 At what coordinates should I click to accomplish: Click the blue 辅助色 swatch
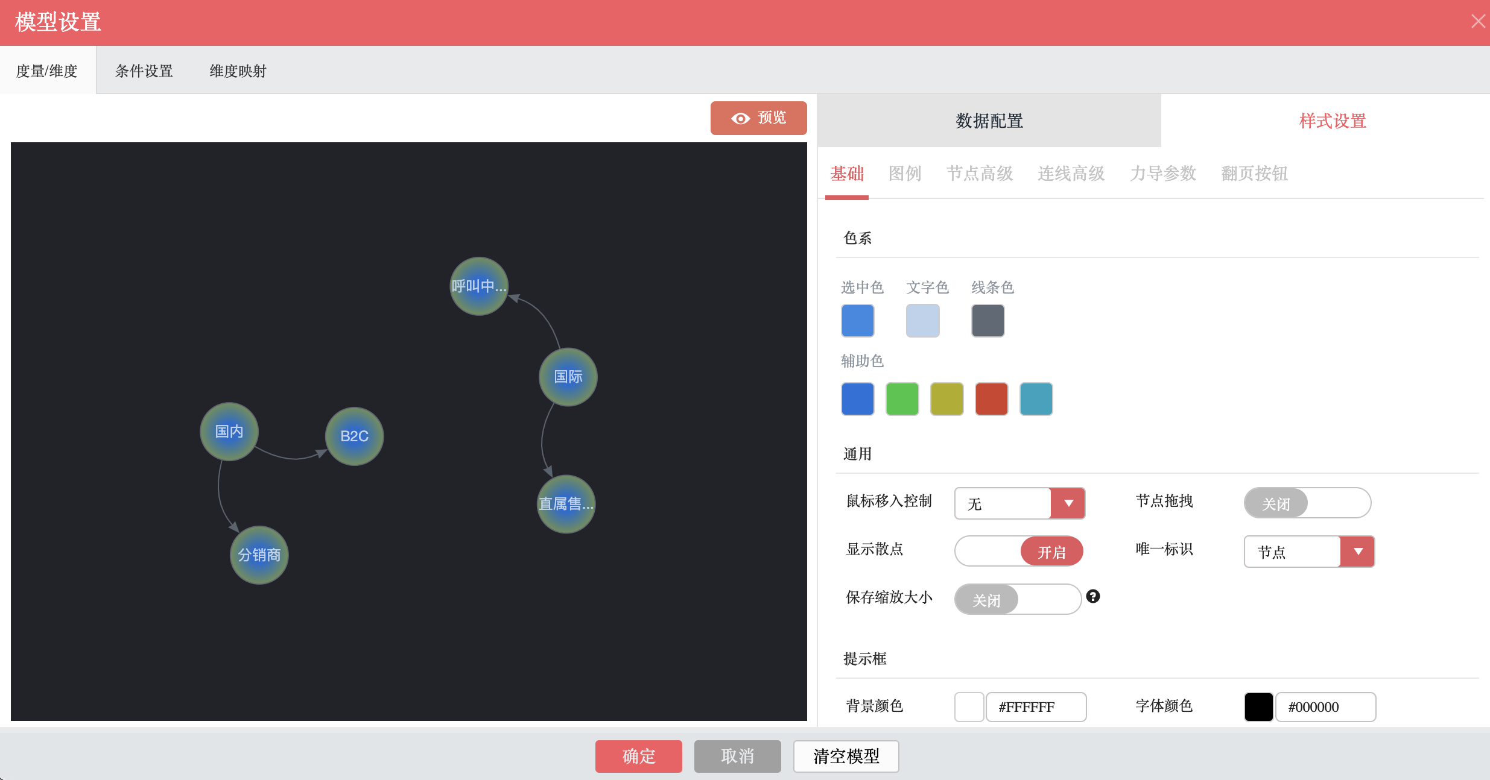pos(857,398)
